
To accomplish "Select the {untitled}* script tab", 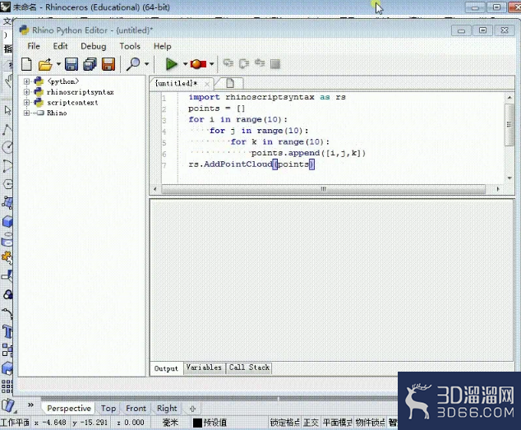I will pyautogui.click(x=176, y=83).
